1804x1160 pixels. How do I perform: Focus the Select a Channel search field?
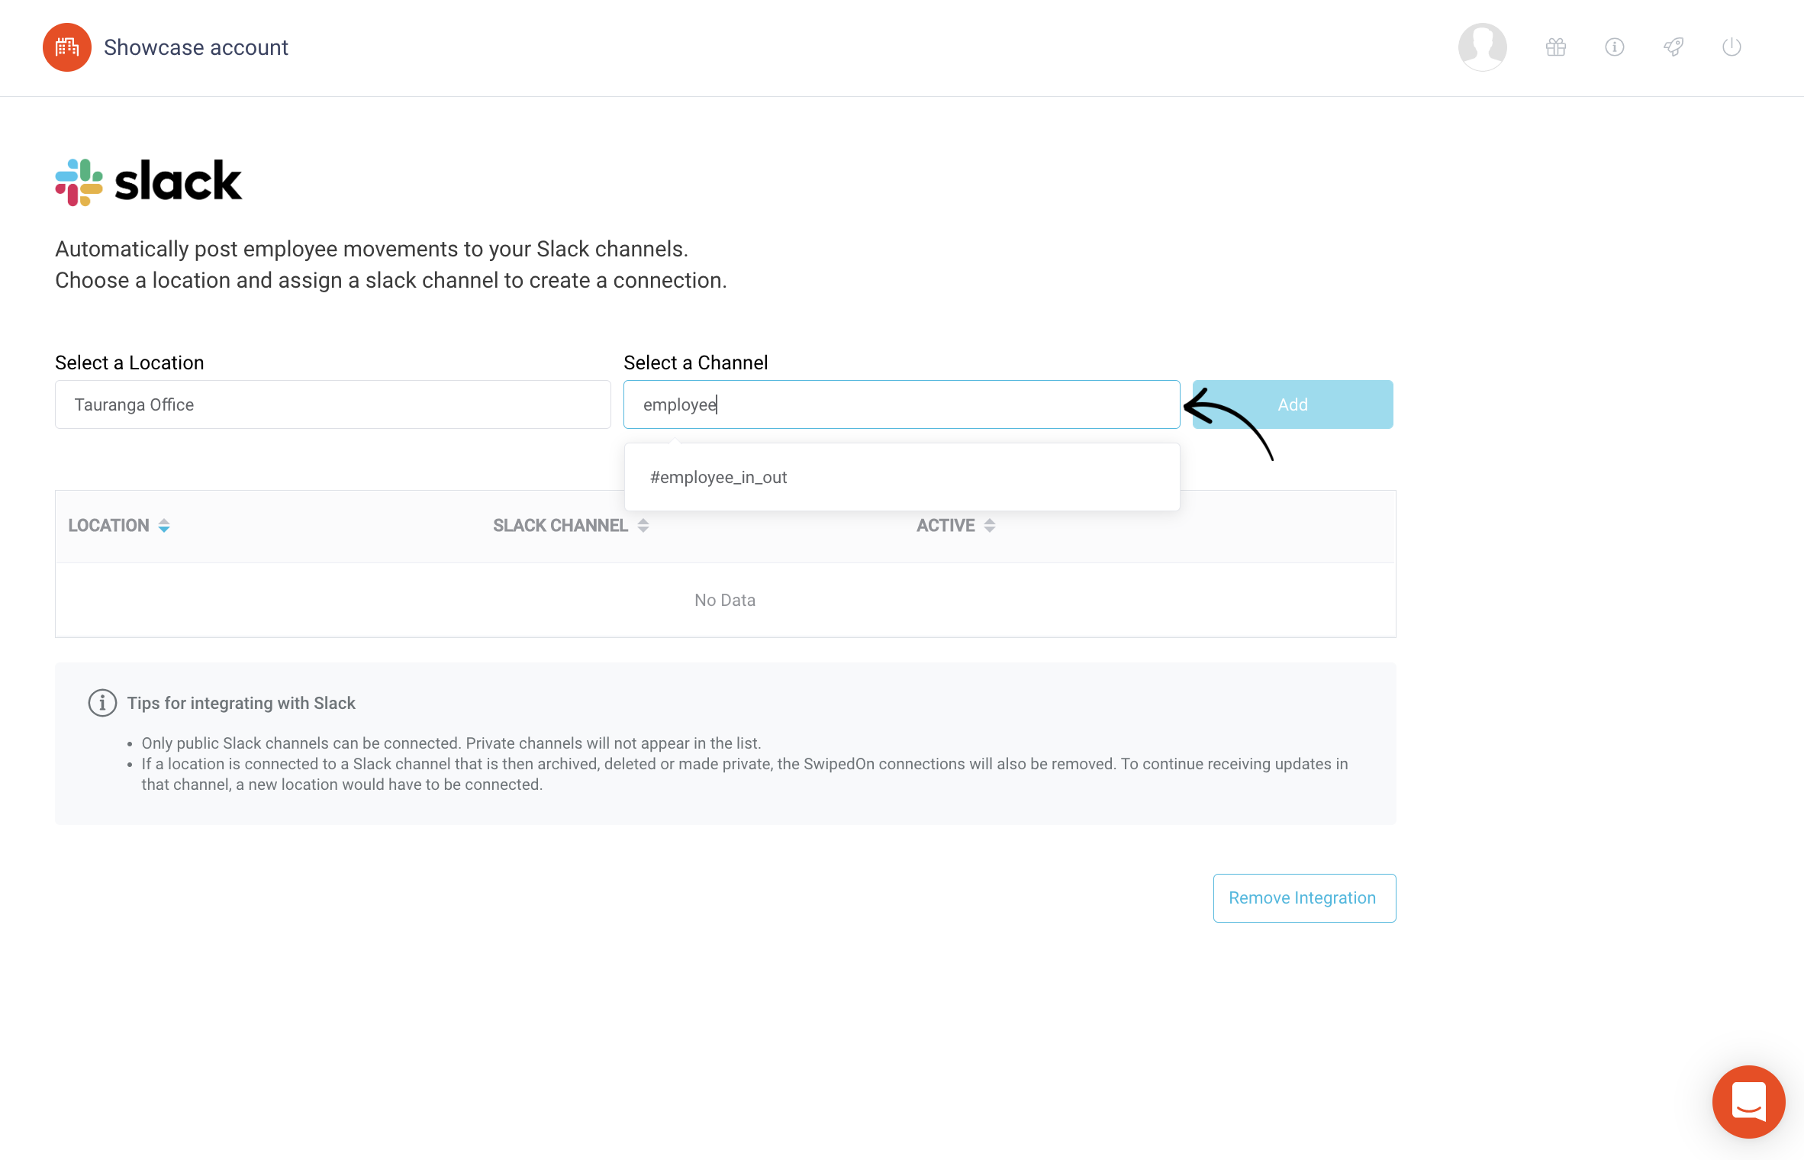[x=902, y=404]
